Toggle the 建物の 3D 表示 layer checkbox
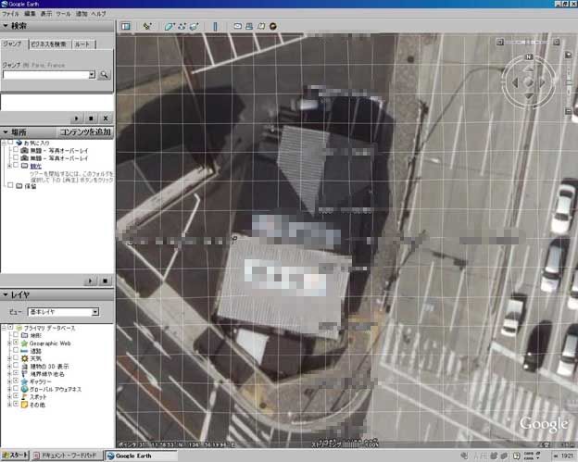 tap(16, 366)
